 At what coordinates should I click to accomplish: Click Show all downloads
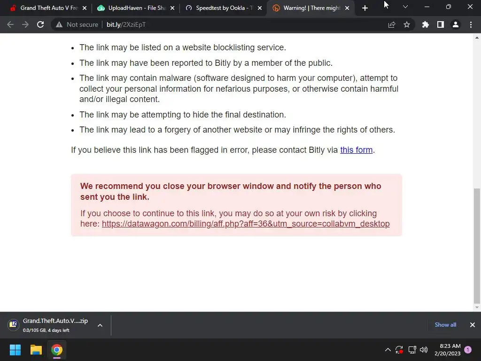click(445, 325)
